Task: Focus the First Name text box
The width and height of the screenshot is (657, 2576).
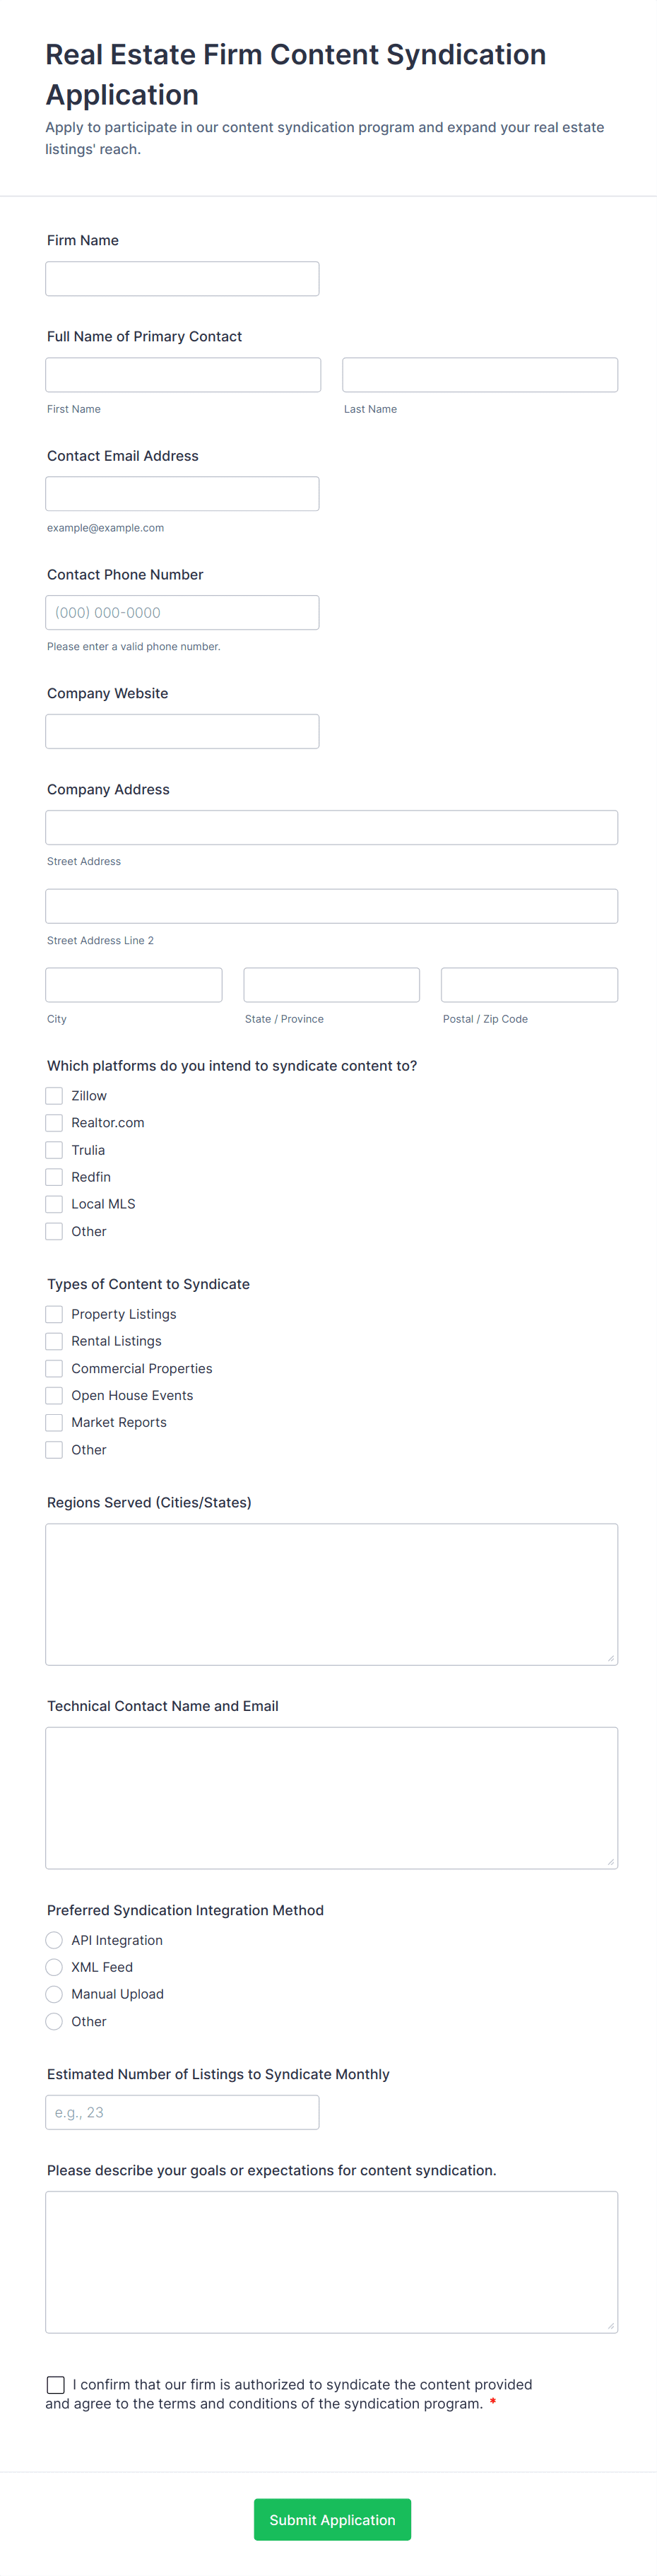Action: click(x=183, y=375)
